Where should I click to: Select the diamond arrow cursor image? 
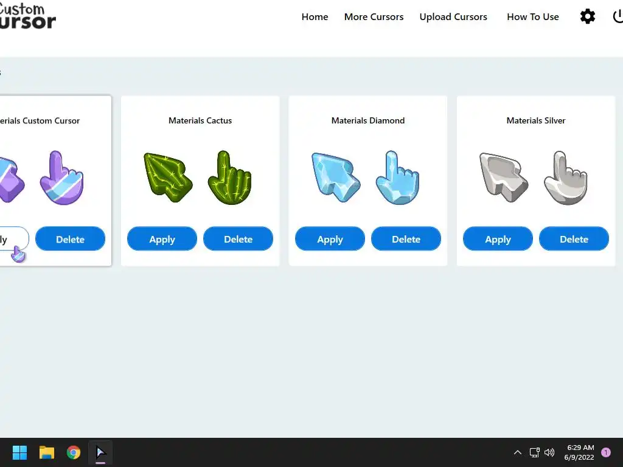point(336,178)
